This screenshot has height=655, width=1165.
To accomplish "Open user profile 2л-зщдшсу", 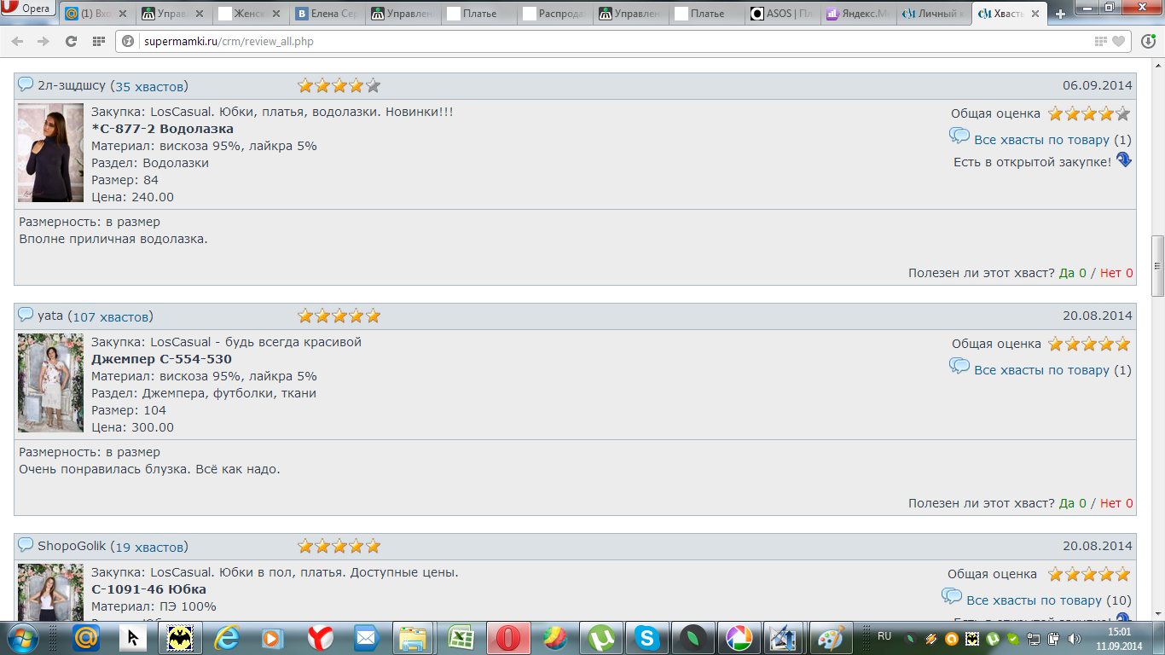I will click(x=72, y=85).
